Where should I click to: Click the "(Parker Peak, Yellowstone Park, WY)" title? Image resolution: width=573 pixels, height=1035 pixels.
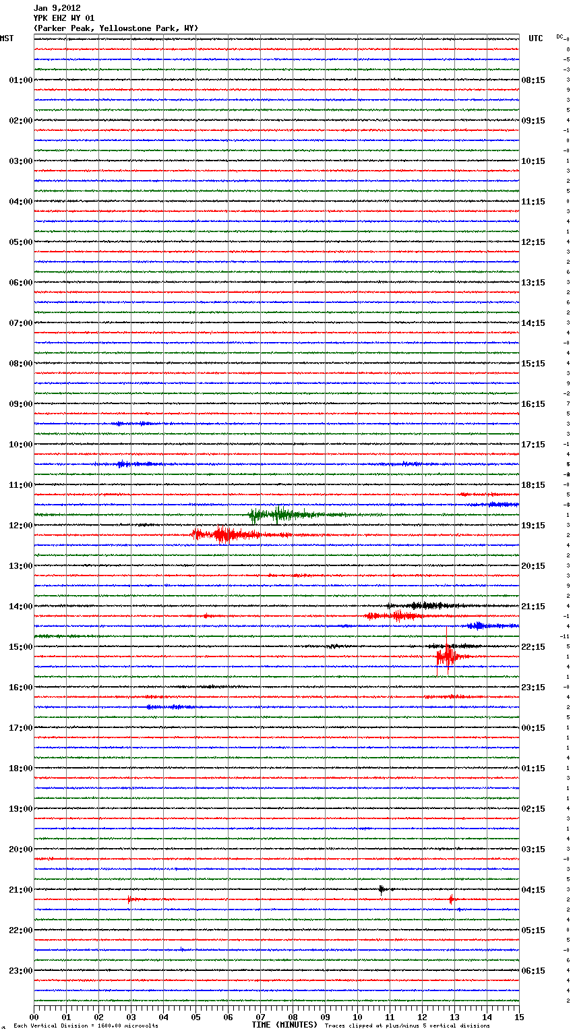(x=116, y=28)
